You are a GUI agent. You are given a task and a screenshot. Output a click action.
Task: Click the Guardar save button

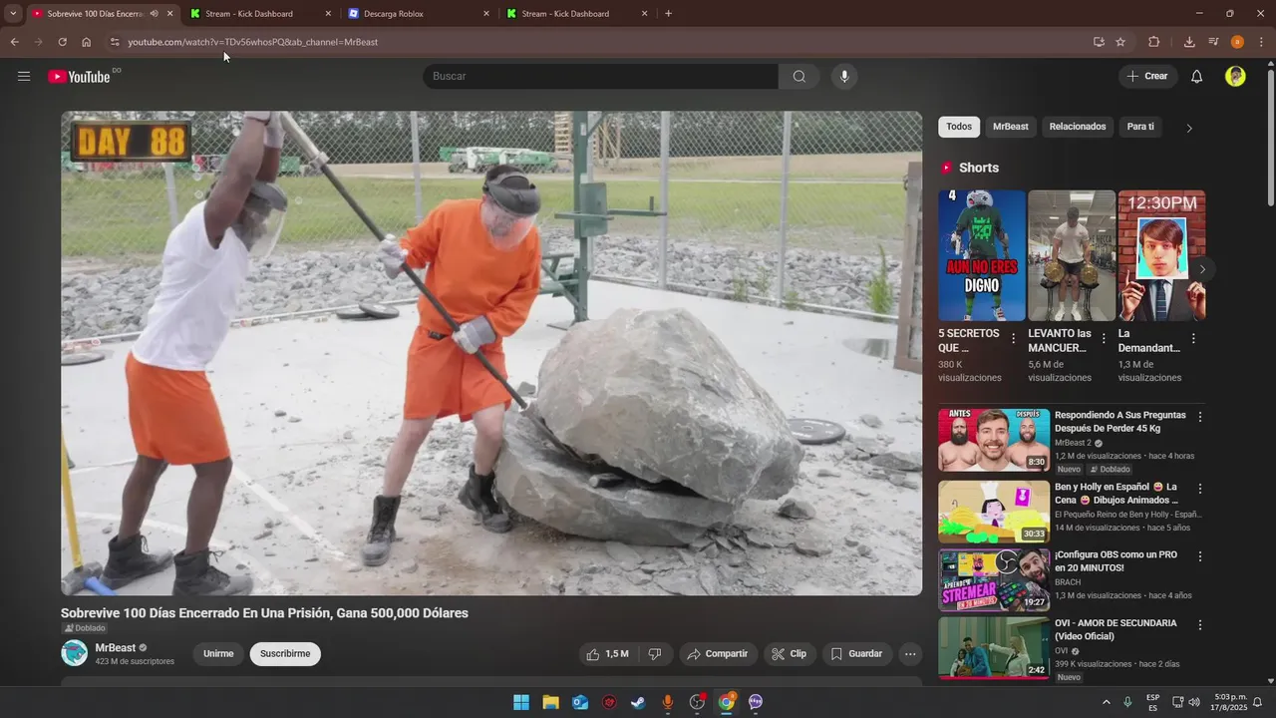point(857,654)
